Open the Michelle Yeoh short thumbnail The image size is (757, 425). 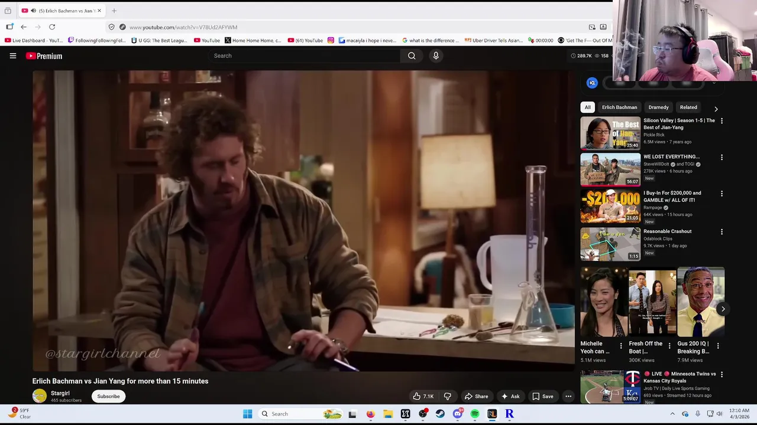pos(603,302)
